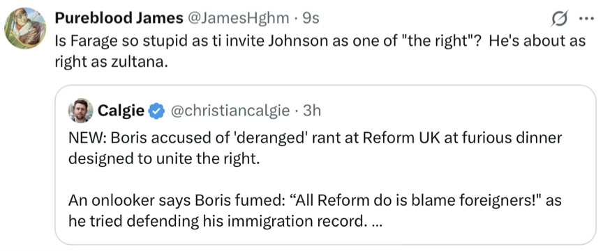Click Calgie's small profile picture
Viewport: 603px width, 251px height.
tap(81, 111)
